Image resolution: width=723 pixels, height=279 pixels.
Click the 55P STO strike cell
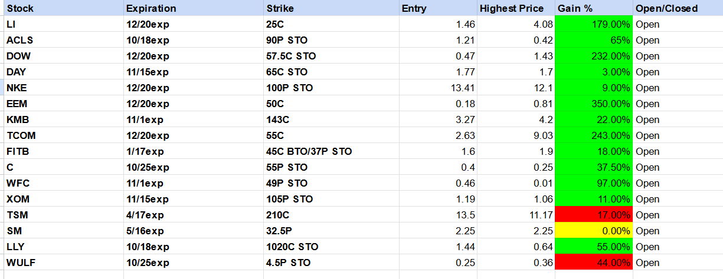[x=332, y=167]
